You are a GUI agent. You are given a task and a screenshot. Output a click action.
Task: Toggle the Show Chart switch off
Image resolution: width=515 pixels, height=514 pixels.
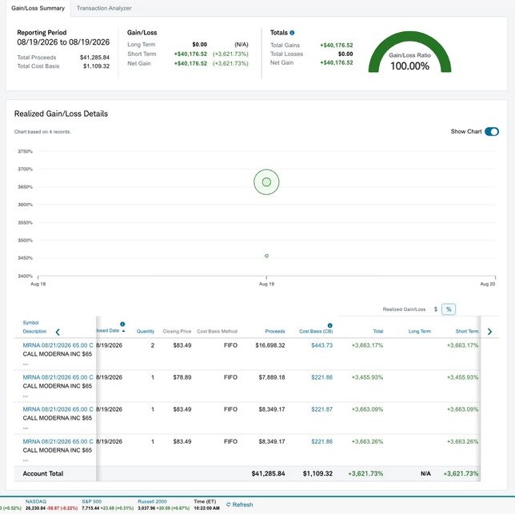pos(492,131)
